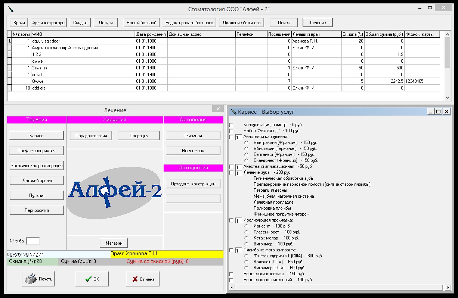458x298 pixels.
Task: Select Кетак молар radio option
Action: (246, 238)
